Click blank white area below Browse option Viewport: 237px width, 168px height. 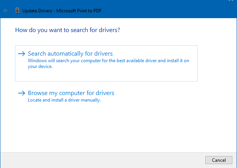(116, 127)
